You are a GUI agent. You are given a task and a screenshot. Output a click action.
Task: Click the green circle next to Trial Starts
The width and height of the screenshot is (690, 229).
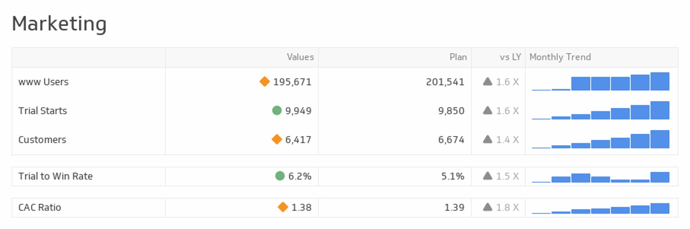277,110
